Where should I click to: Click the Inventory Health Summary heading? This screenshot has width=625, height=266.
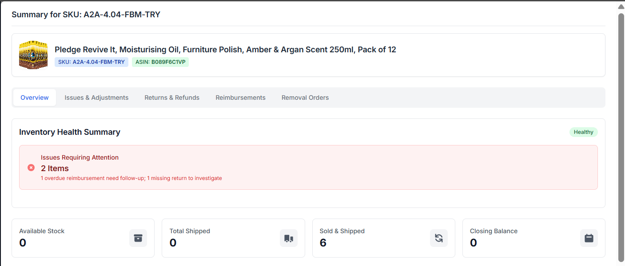70,132
